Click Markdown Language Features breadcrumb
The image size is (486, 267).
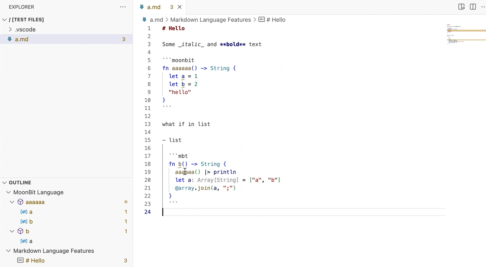[x=210, y=20]
